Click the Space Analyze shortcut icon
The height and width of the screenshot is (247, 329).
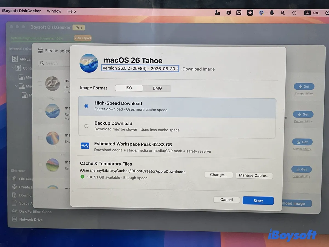[x=14, y=203]
